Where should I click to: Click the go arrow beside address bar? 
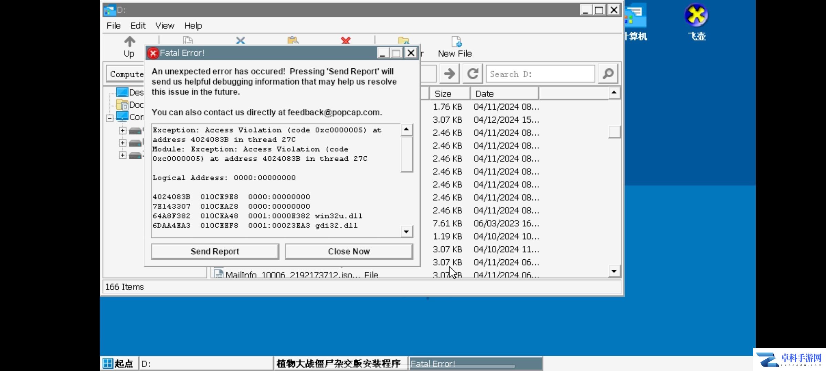click(x=449, y=74)
